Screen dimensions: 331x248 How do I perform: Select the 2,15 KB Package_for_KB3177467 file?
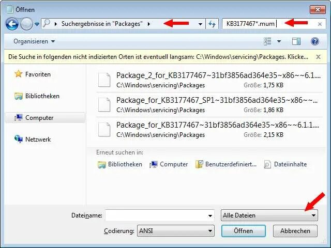click(x=209, y=129)
